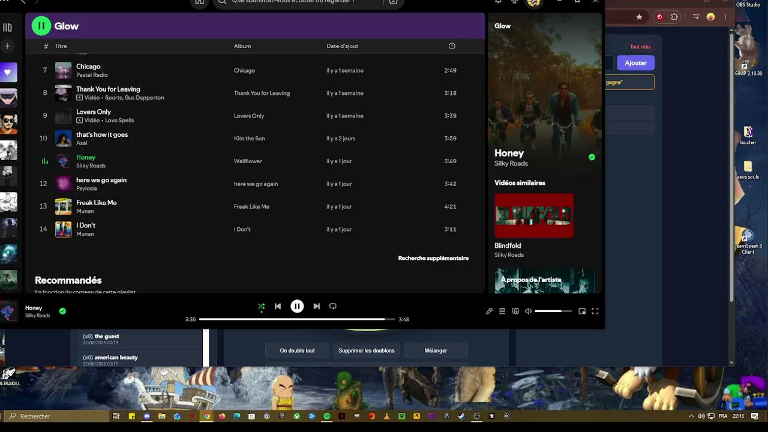Mute the Spotify volume speaker icon
This screenshot has width=768, height=432.
coord(528,311)
